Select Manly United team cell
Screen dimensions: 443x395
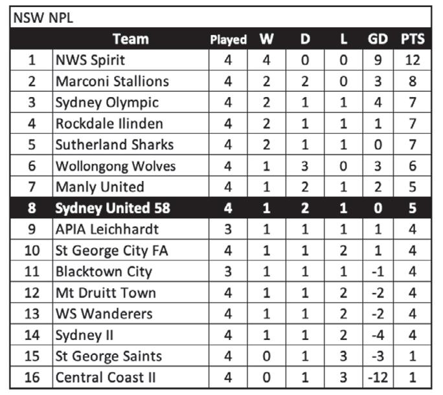100,187
